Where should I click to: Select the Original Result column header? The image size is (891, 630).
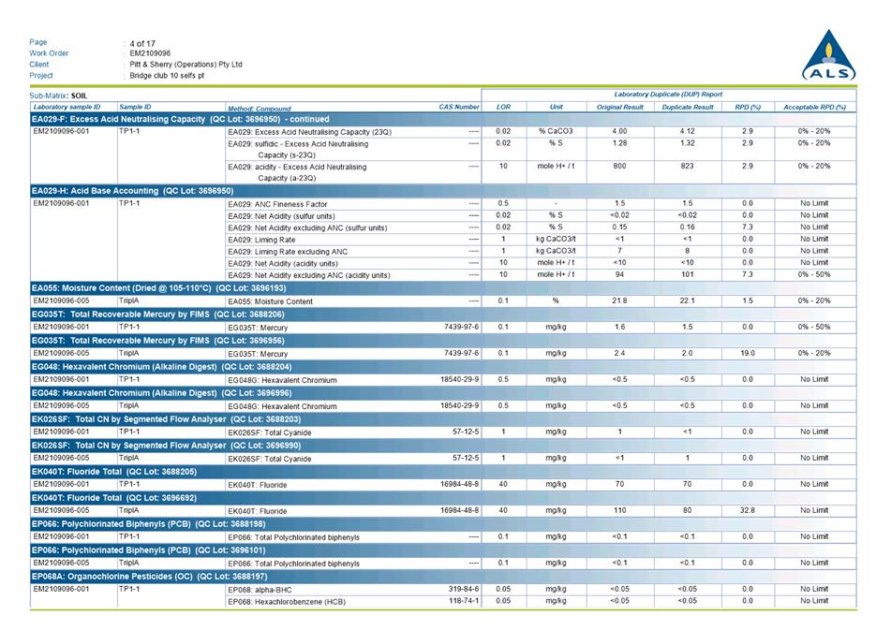[619, 108]
